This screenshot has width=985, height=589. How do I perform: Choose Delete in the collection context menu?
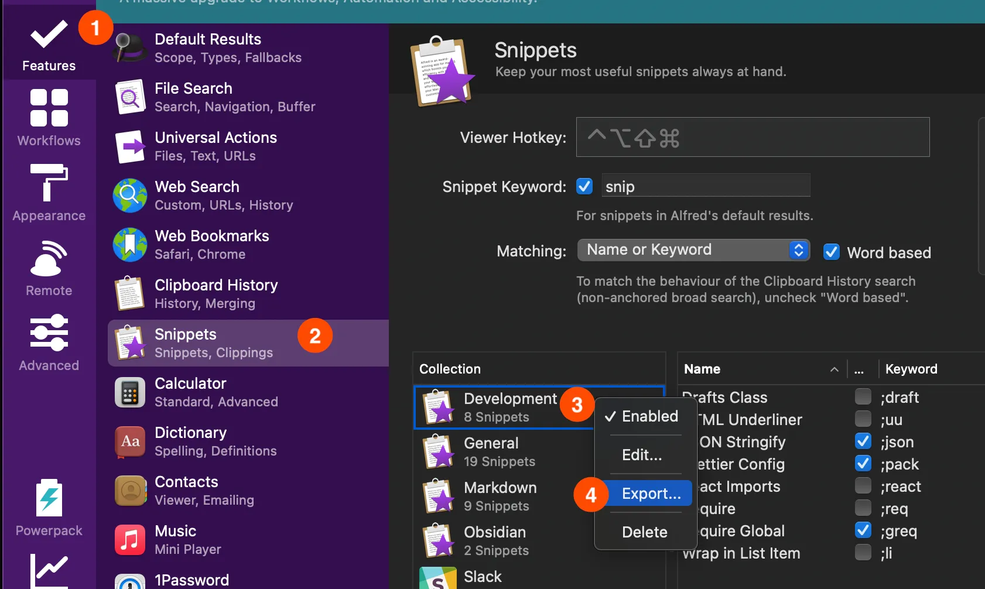644,532
